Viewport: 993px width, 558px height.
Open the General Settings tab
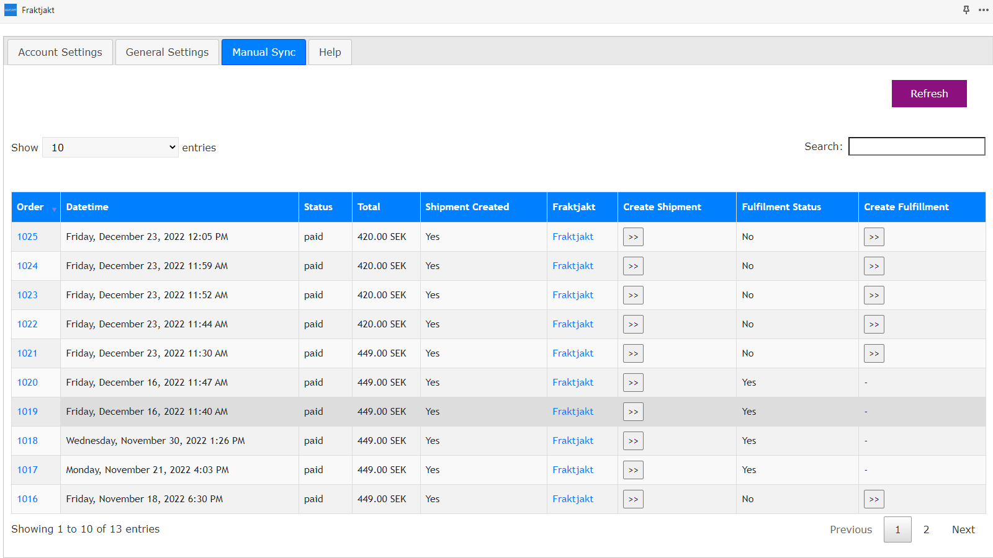[x=167, y=52]
